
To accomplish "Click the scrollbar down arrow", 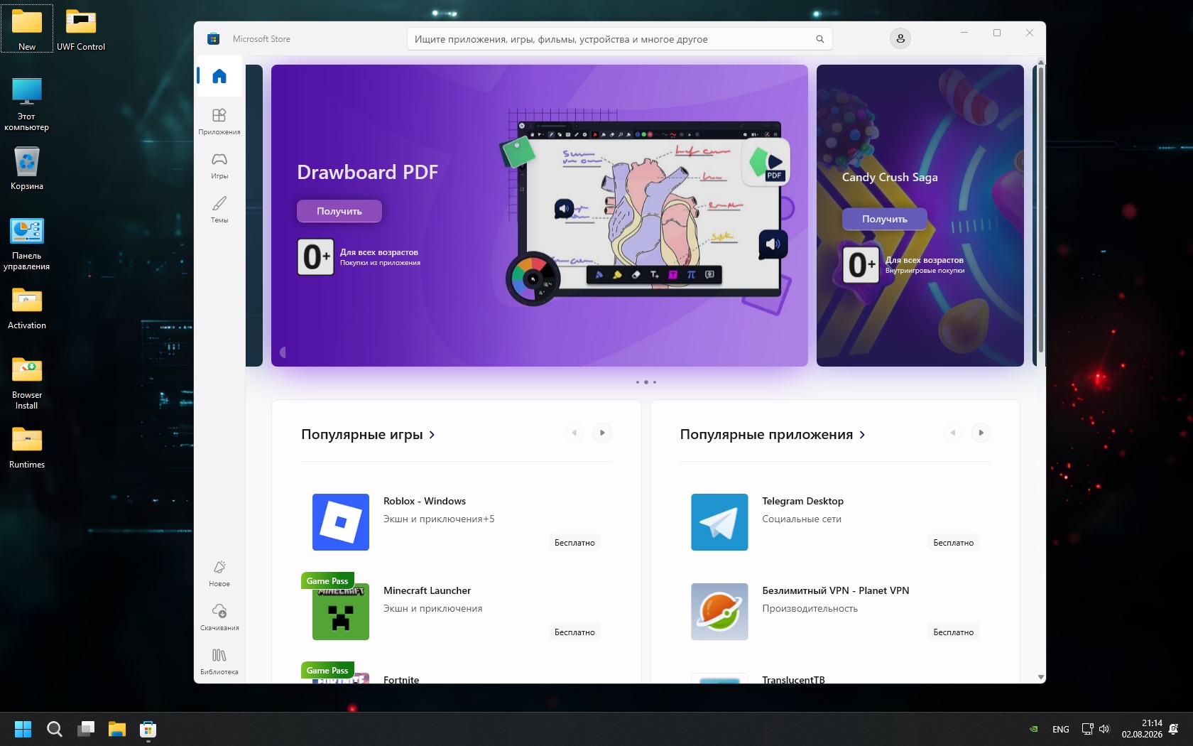I will (x=1041, y=678).
